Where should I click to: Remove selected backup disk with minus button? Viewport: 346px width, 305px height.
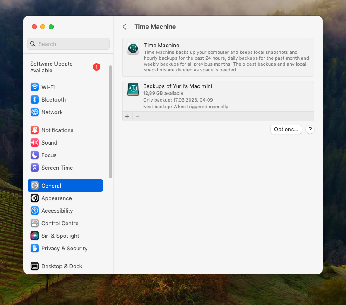tap(137, 116)
